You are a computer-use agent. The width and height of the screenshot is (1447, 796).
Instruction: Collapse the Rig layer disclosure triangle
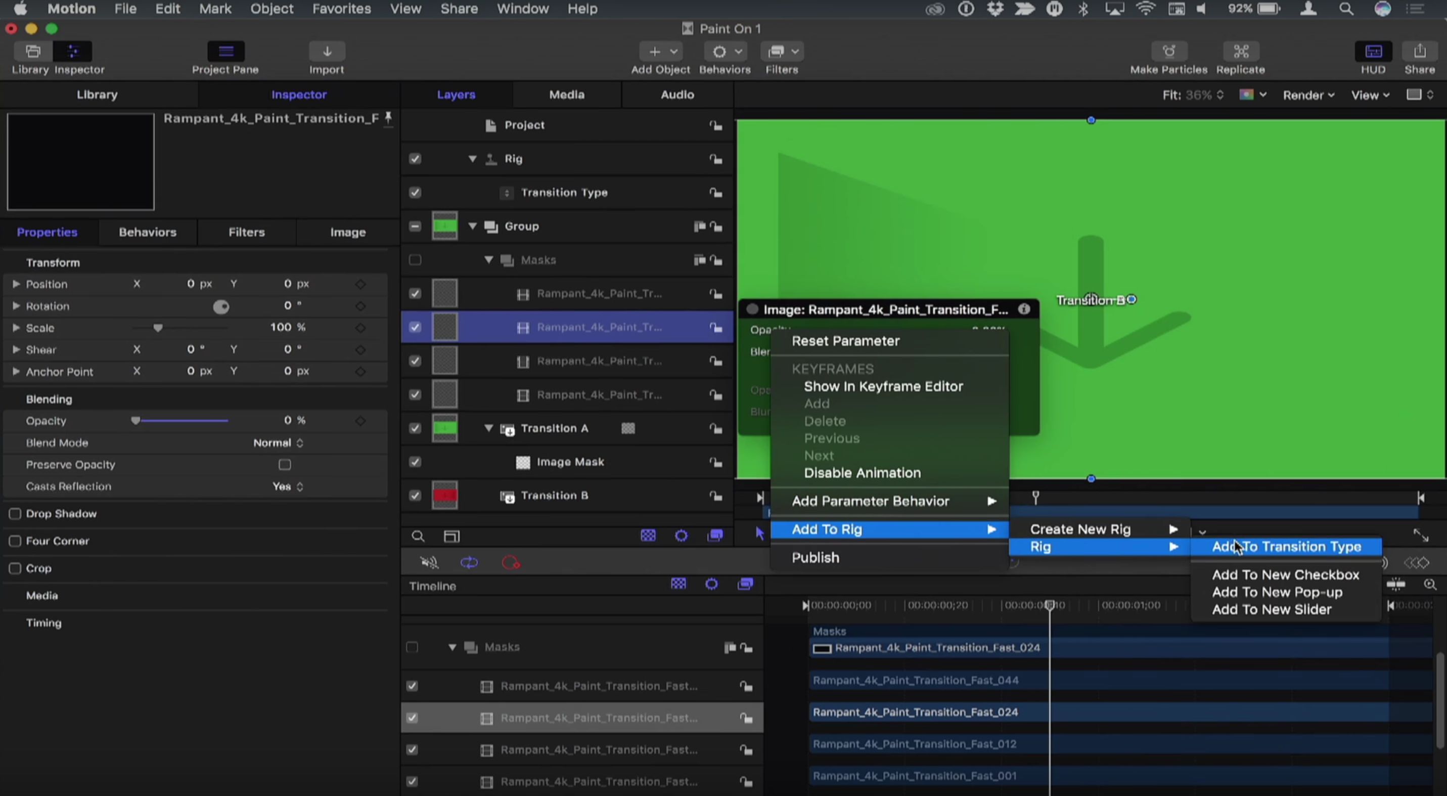coord(472,159)
